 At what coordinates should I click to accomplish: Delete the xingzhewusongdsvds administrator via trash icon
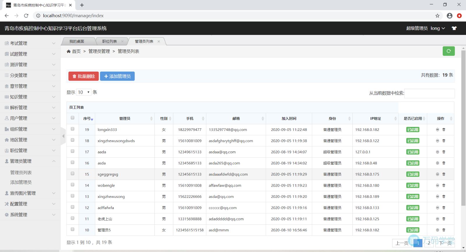click(444, 141)
